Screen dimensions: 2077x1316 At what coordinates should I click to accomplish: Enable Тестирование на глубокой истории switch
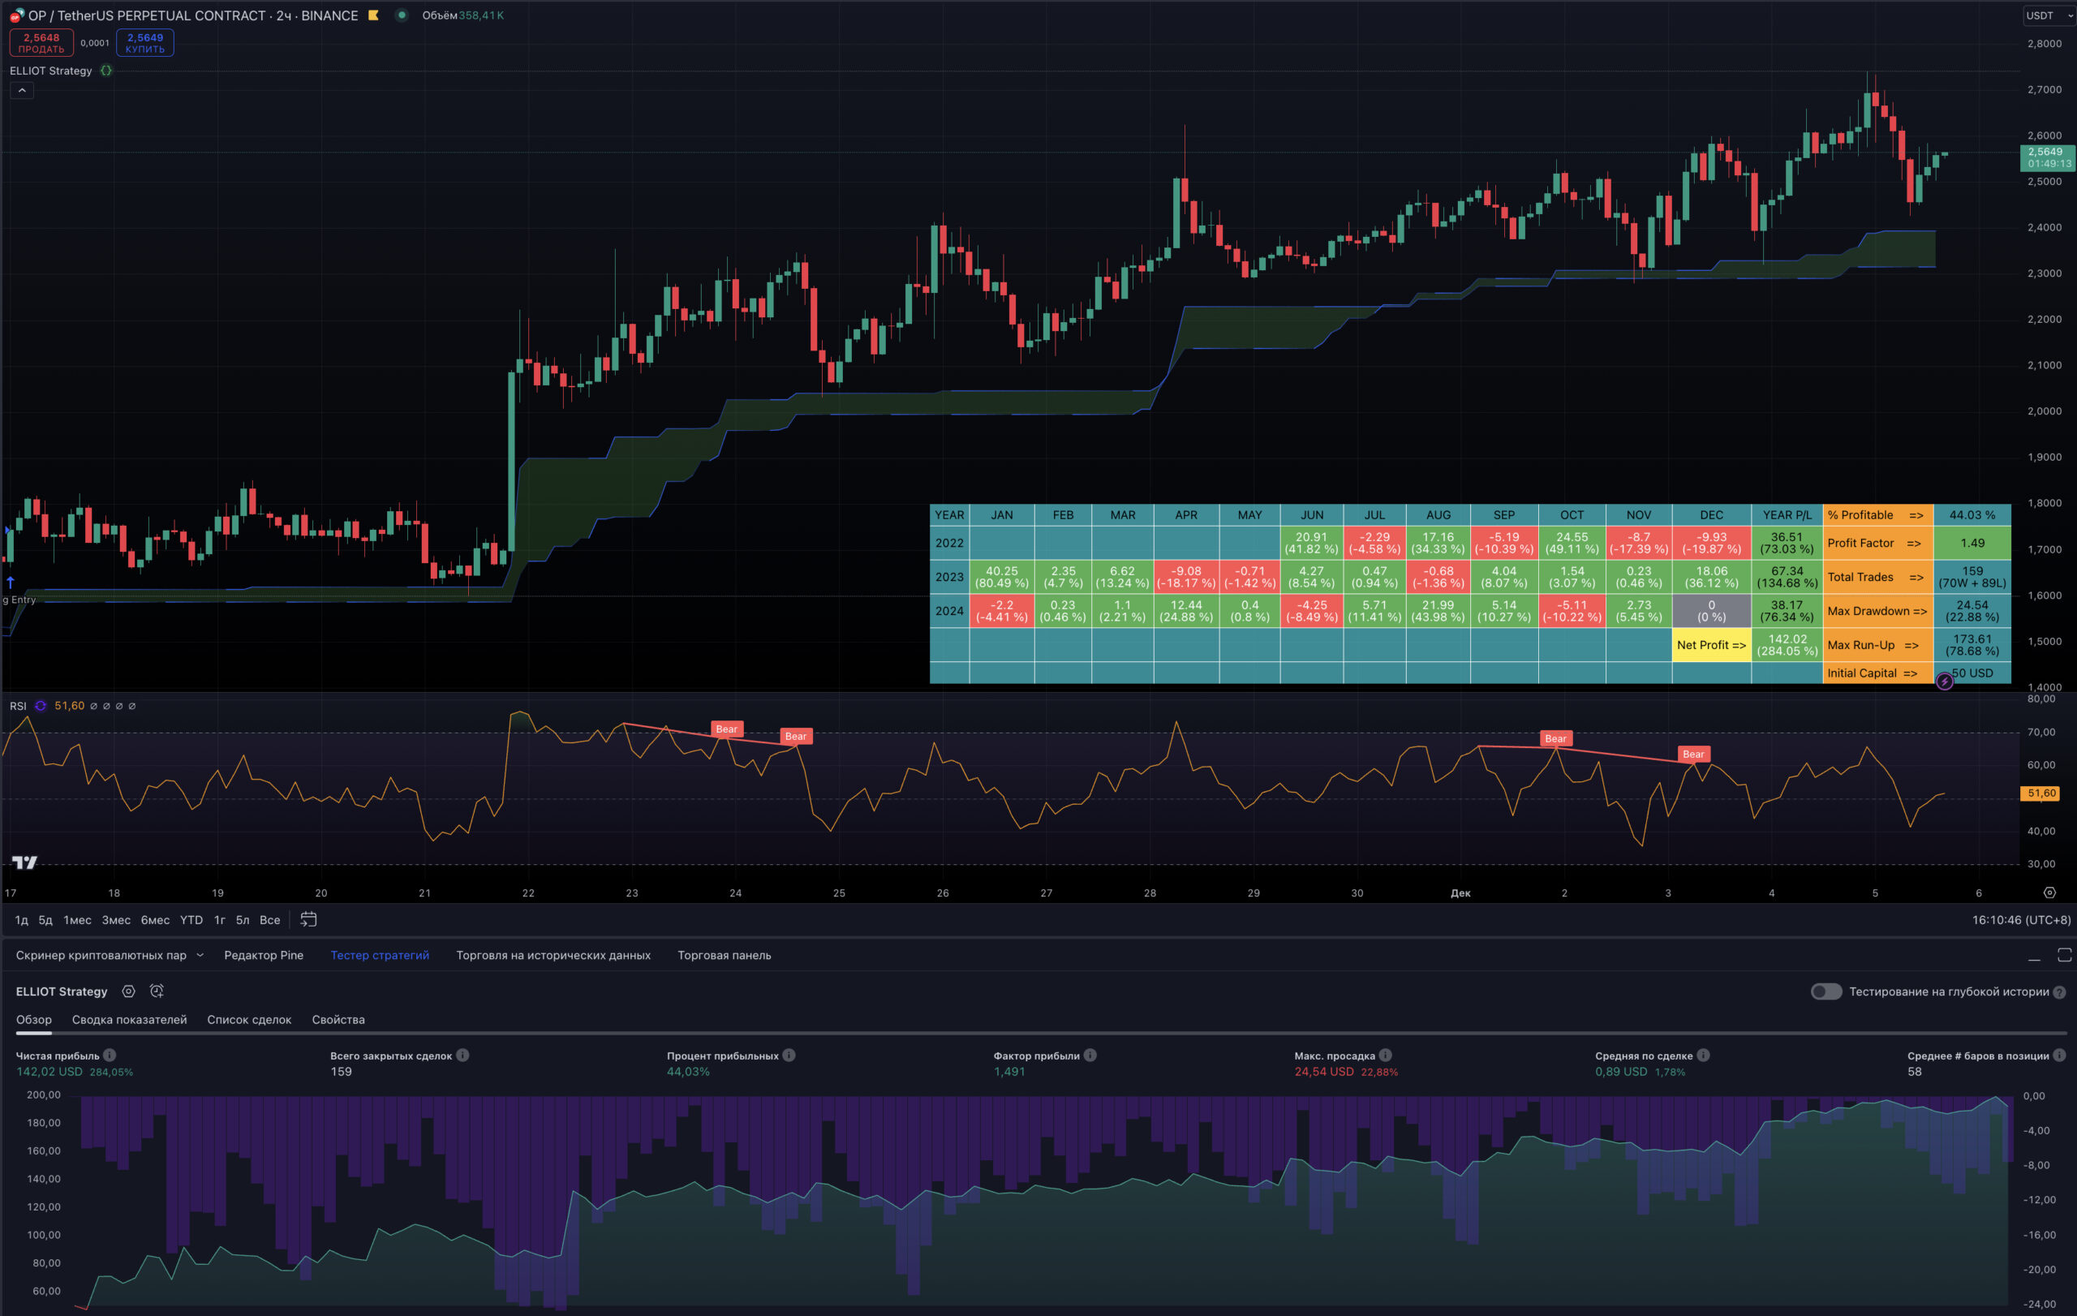[x=1826, y=991]
